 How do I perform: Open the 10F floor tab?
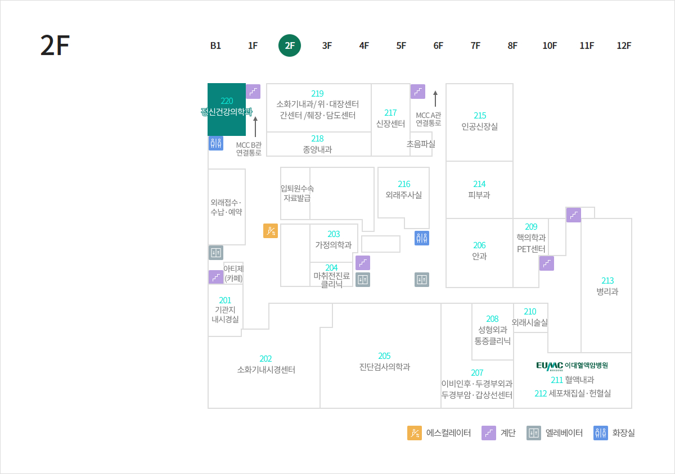[550, 46]
